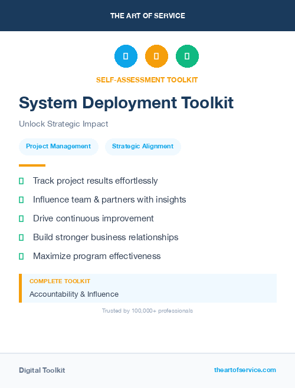Click the Unlock Strategic Impact subtitle
Image resolution: width=295 pixels, height=388 pixels.
pos(64,124)
